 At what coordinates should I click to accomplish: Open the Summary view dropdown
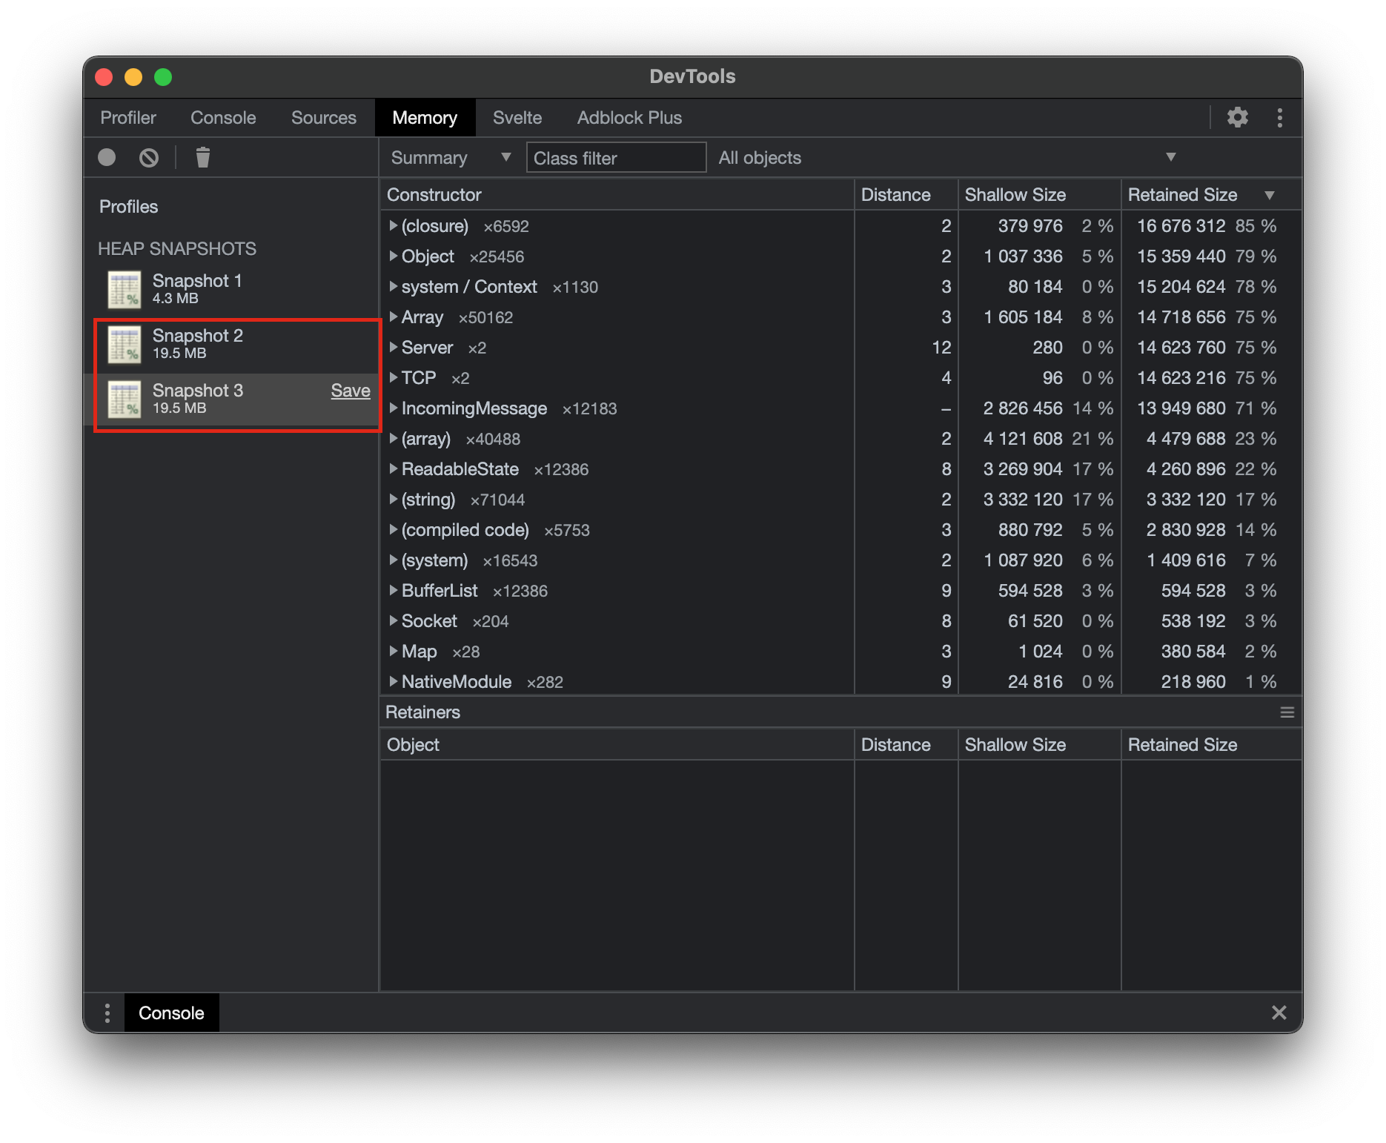coord(451,157)
